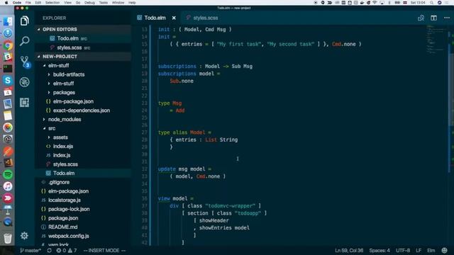
Task: Open the Debug view in activity bar
Action: point(25,82)
